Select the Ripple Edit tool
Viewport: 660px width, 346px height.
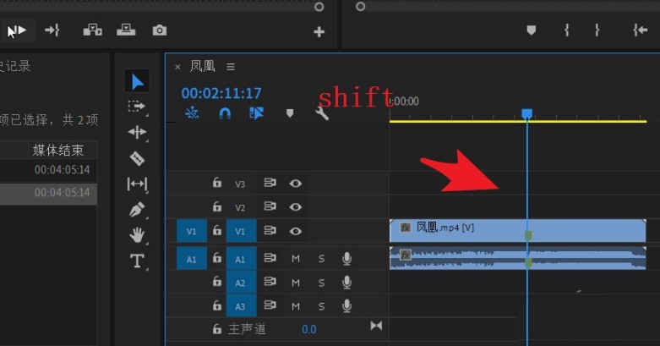coord(137,132)
